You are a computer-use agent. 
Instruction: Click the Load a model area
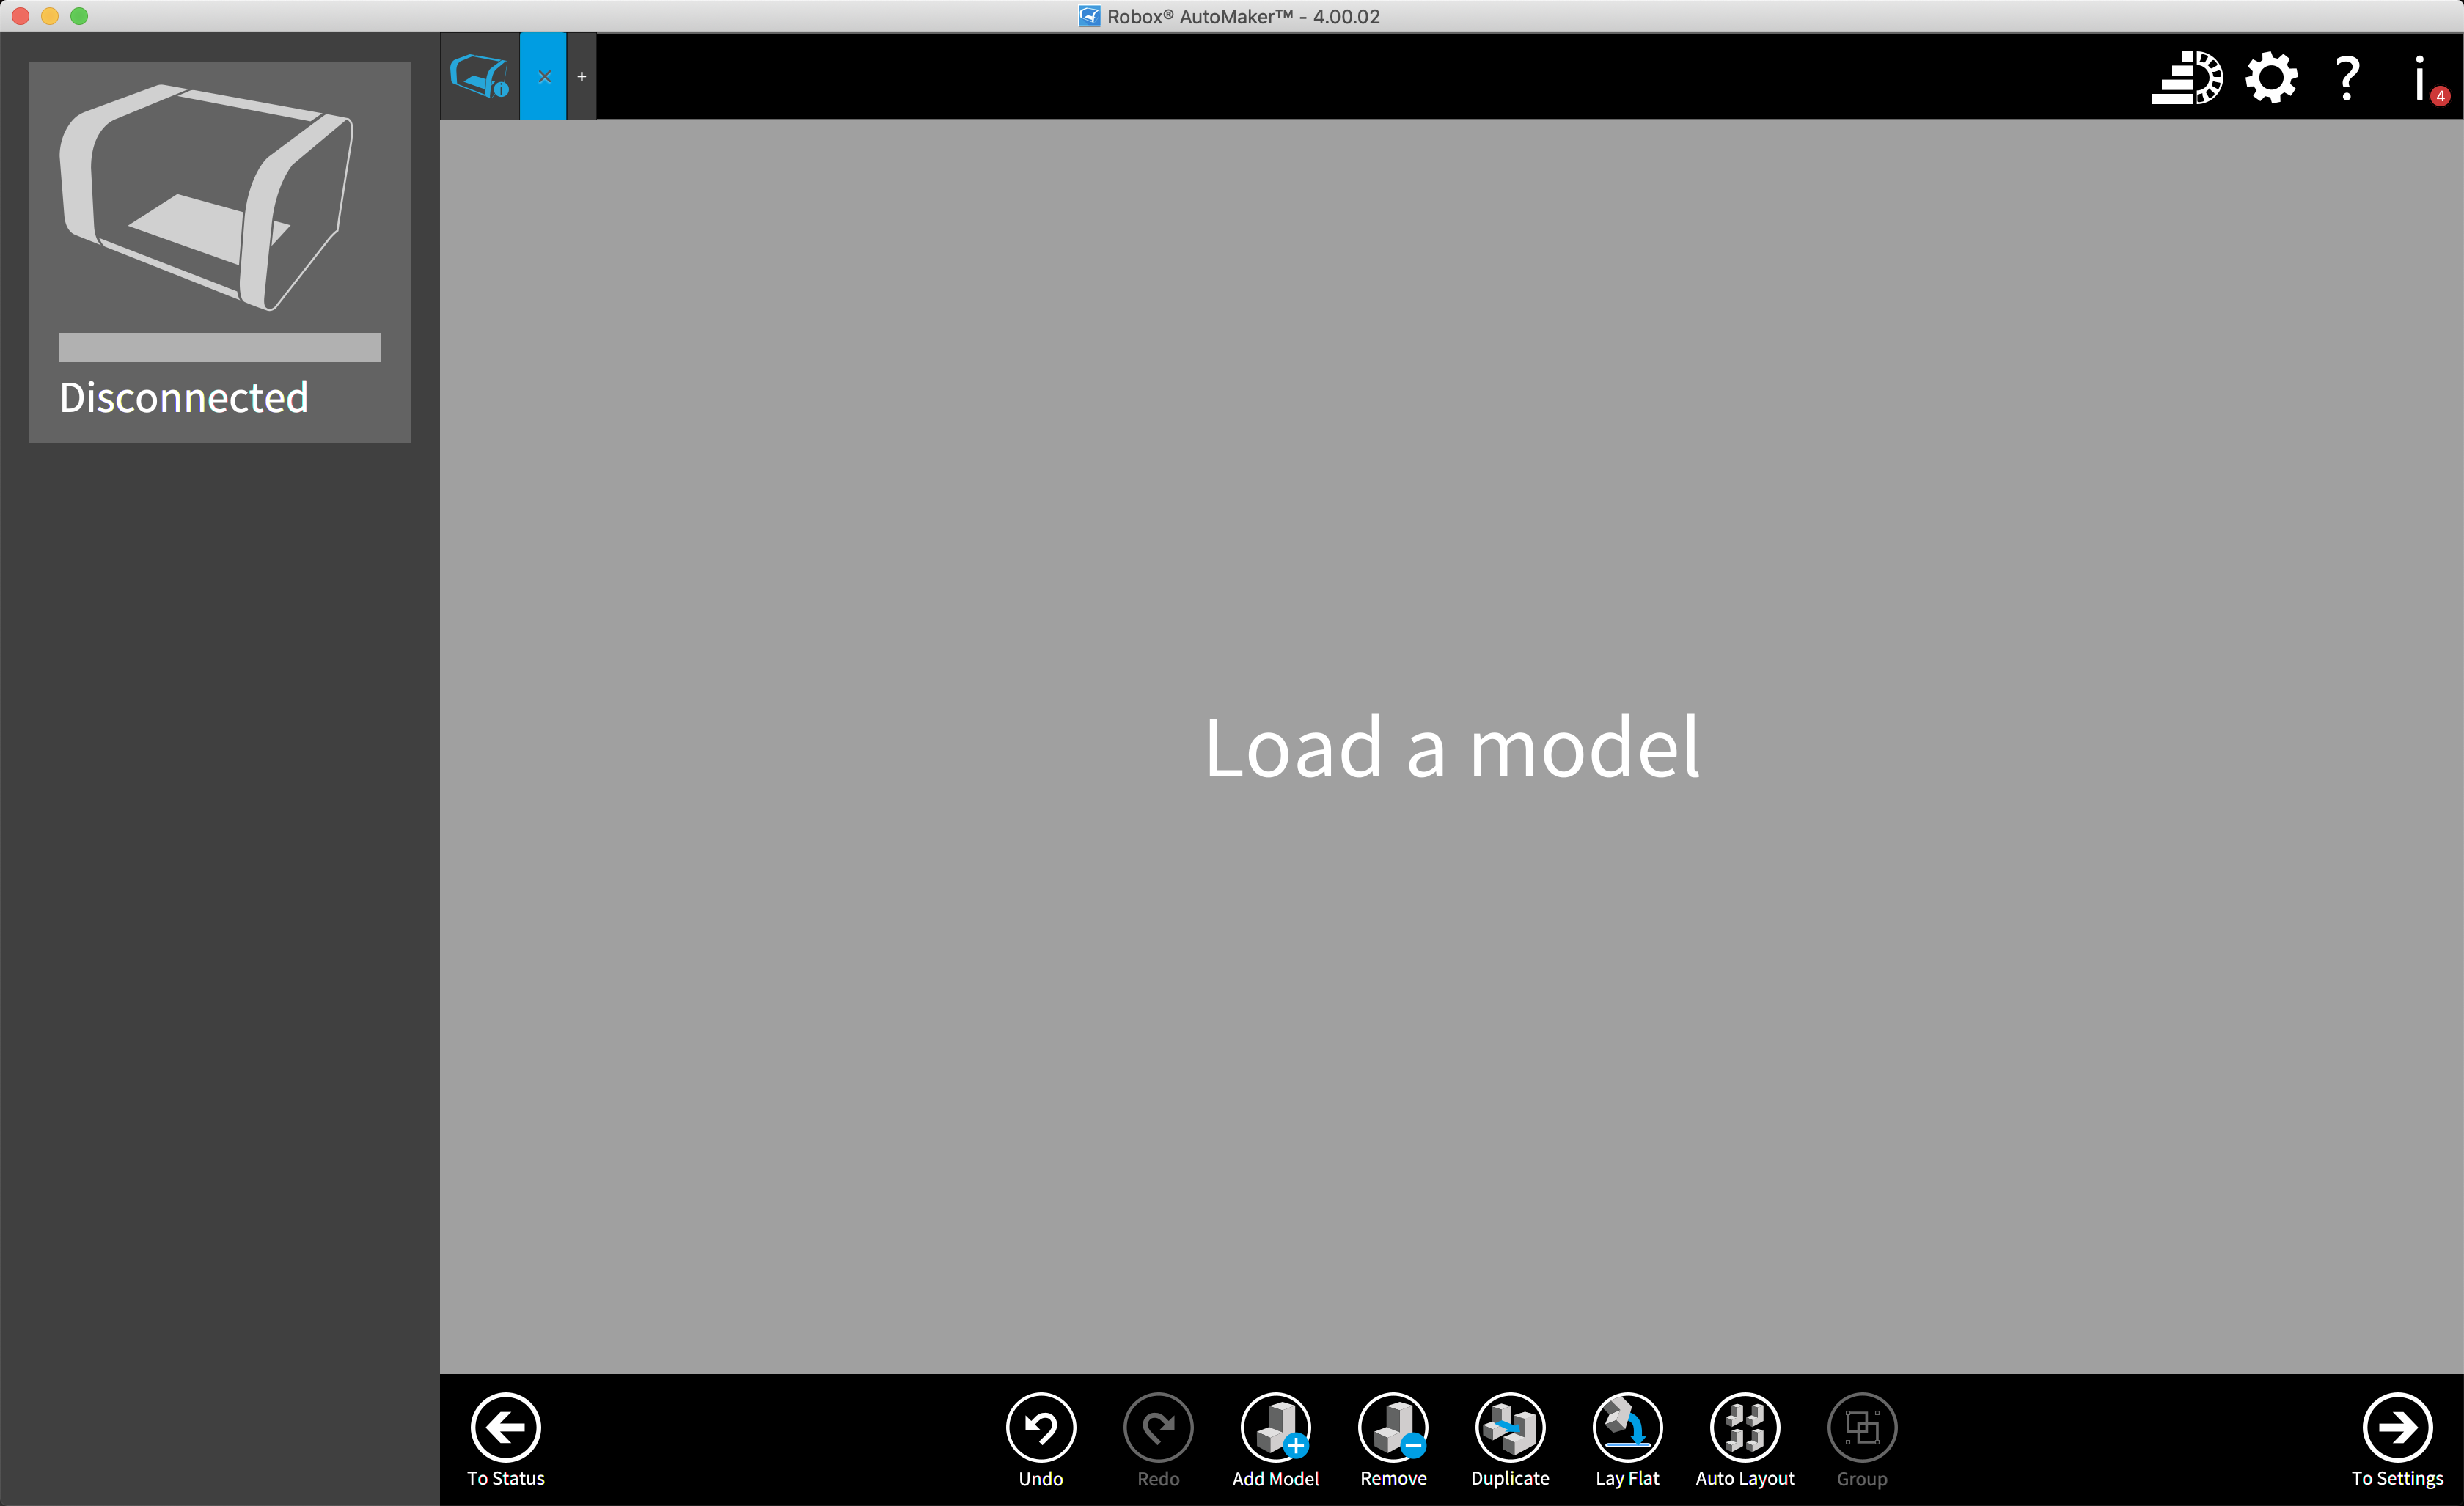(1450, 746)
